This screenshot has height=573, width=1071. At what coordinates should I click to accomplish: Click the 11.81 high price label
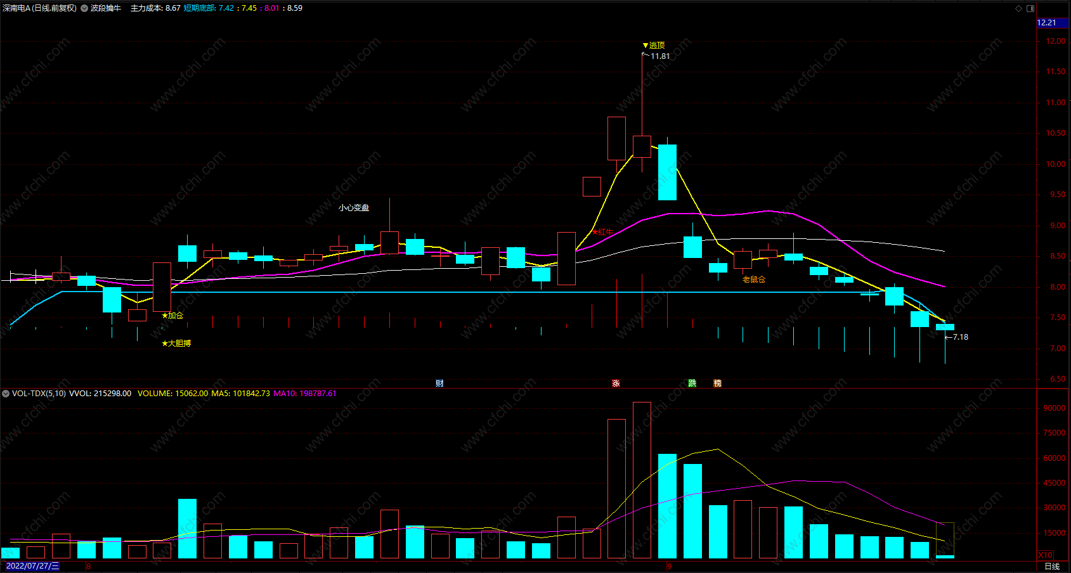660,56
